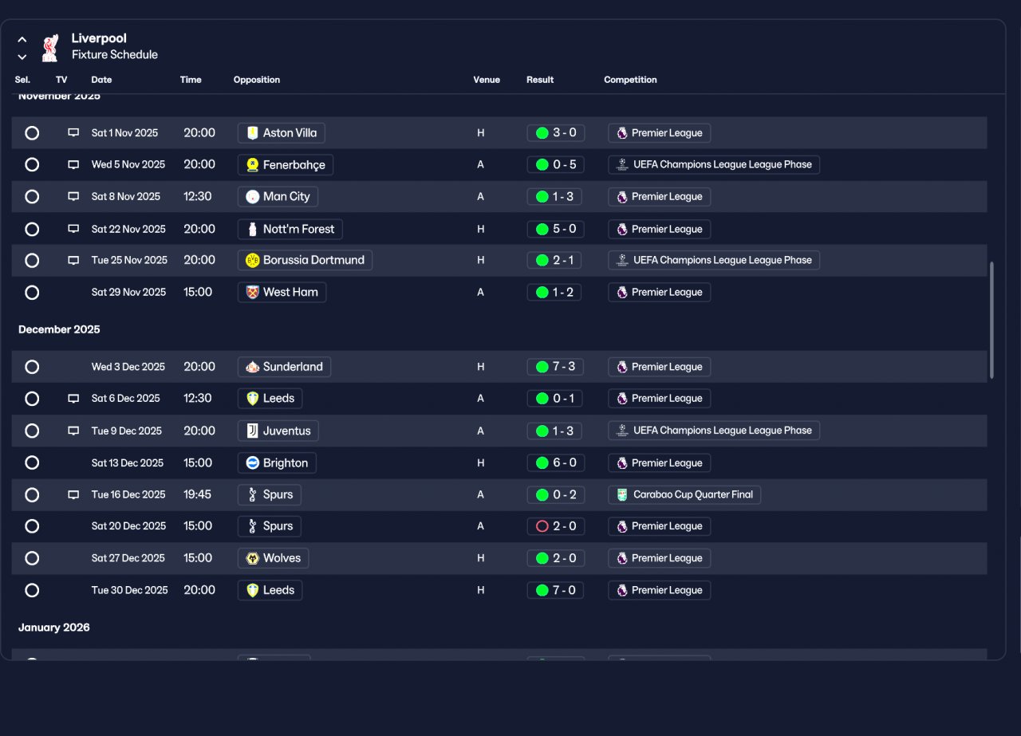Click the TV icon on Juventus fixture
1021x736 pixels.
click(x=73, y=431)
